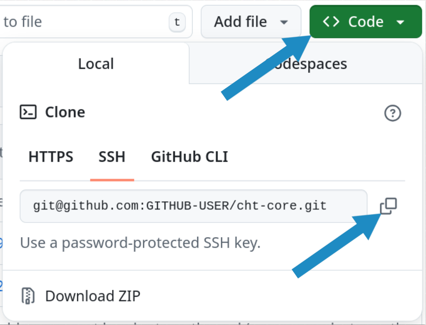
Task: Click the git@github.com clone URL field
Action: (x=194, y=206)
